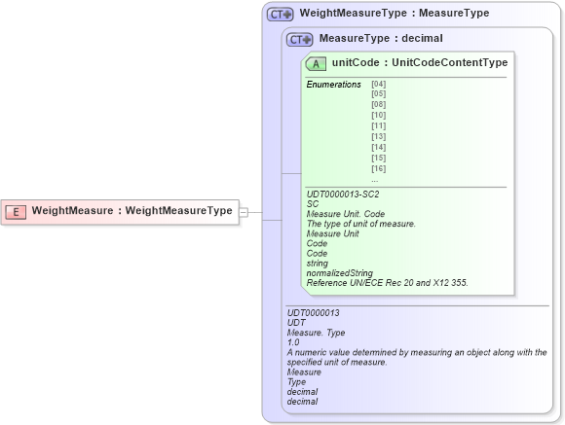Collapse the WeightMeasure element node
Screen dimensions: 565x425
click(x=244, y=212)
